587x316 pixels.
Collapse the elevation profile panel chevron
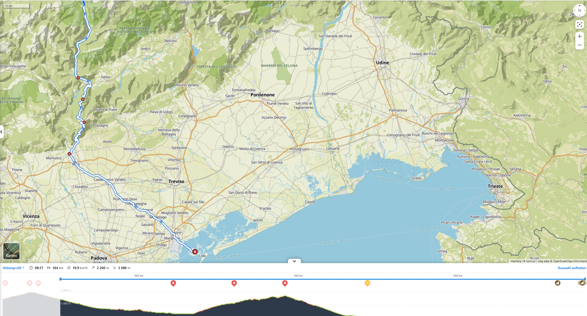(294, 261)
